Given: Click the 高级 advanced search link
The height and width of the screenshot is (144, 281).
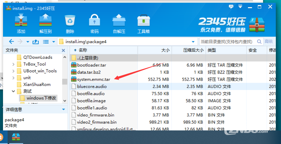Looking at the screenshot, I should click(268, 42).
